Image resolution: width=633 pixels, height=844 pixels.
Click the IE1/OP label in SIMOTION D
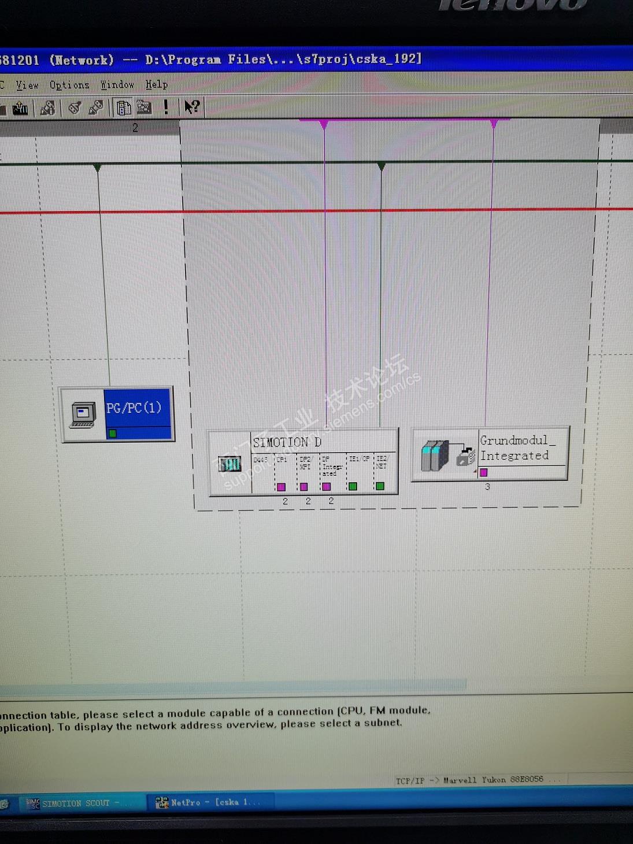tap(359, 458)
